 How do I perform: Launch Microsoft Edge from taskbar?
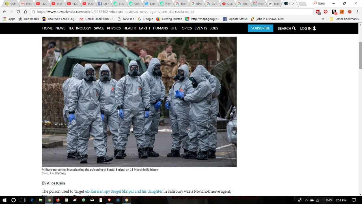(32, 200)
